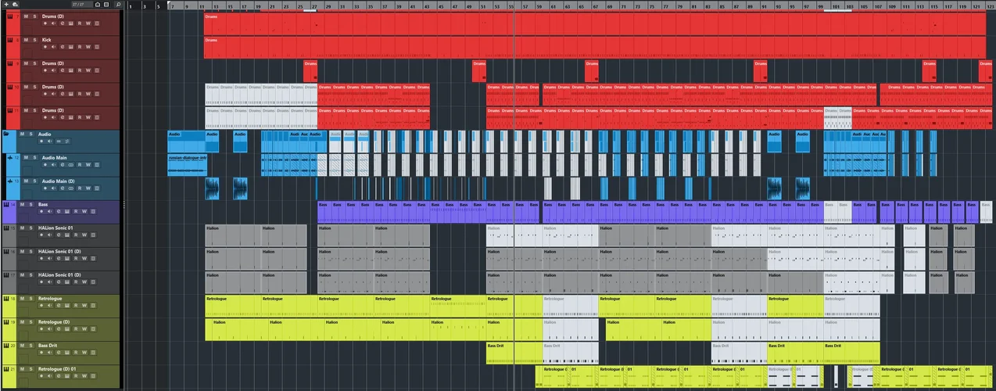
Task: Open the track count 27 / 27 field
Action: pos(82,5)
